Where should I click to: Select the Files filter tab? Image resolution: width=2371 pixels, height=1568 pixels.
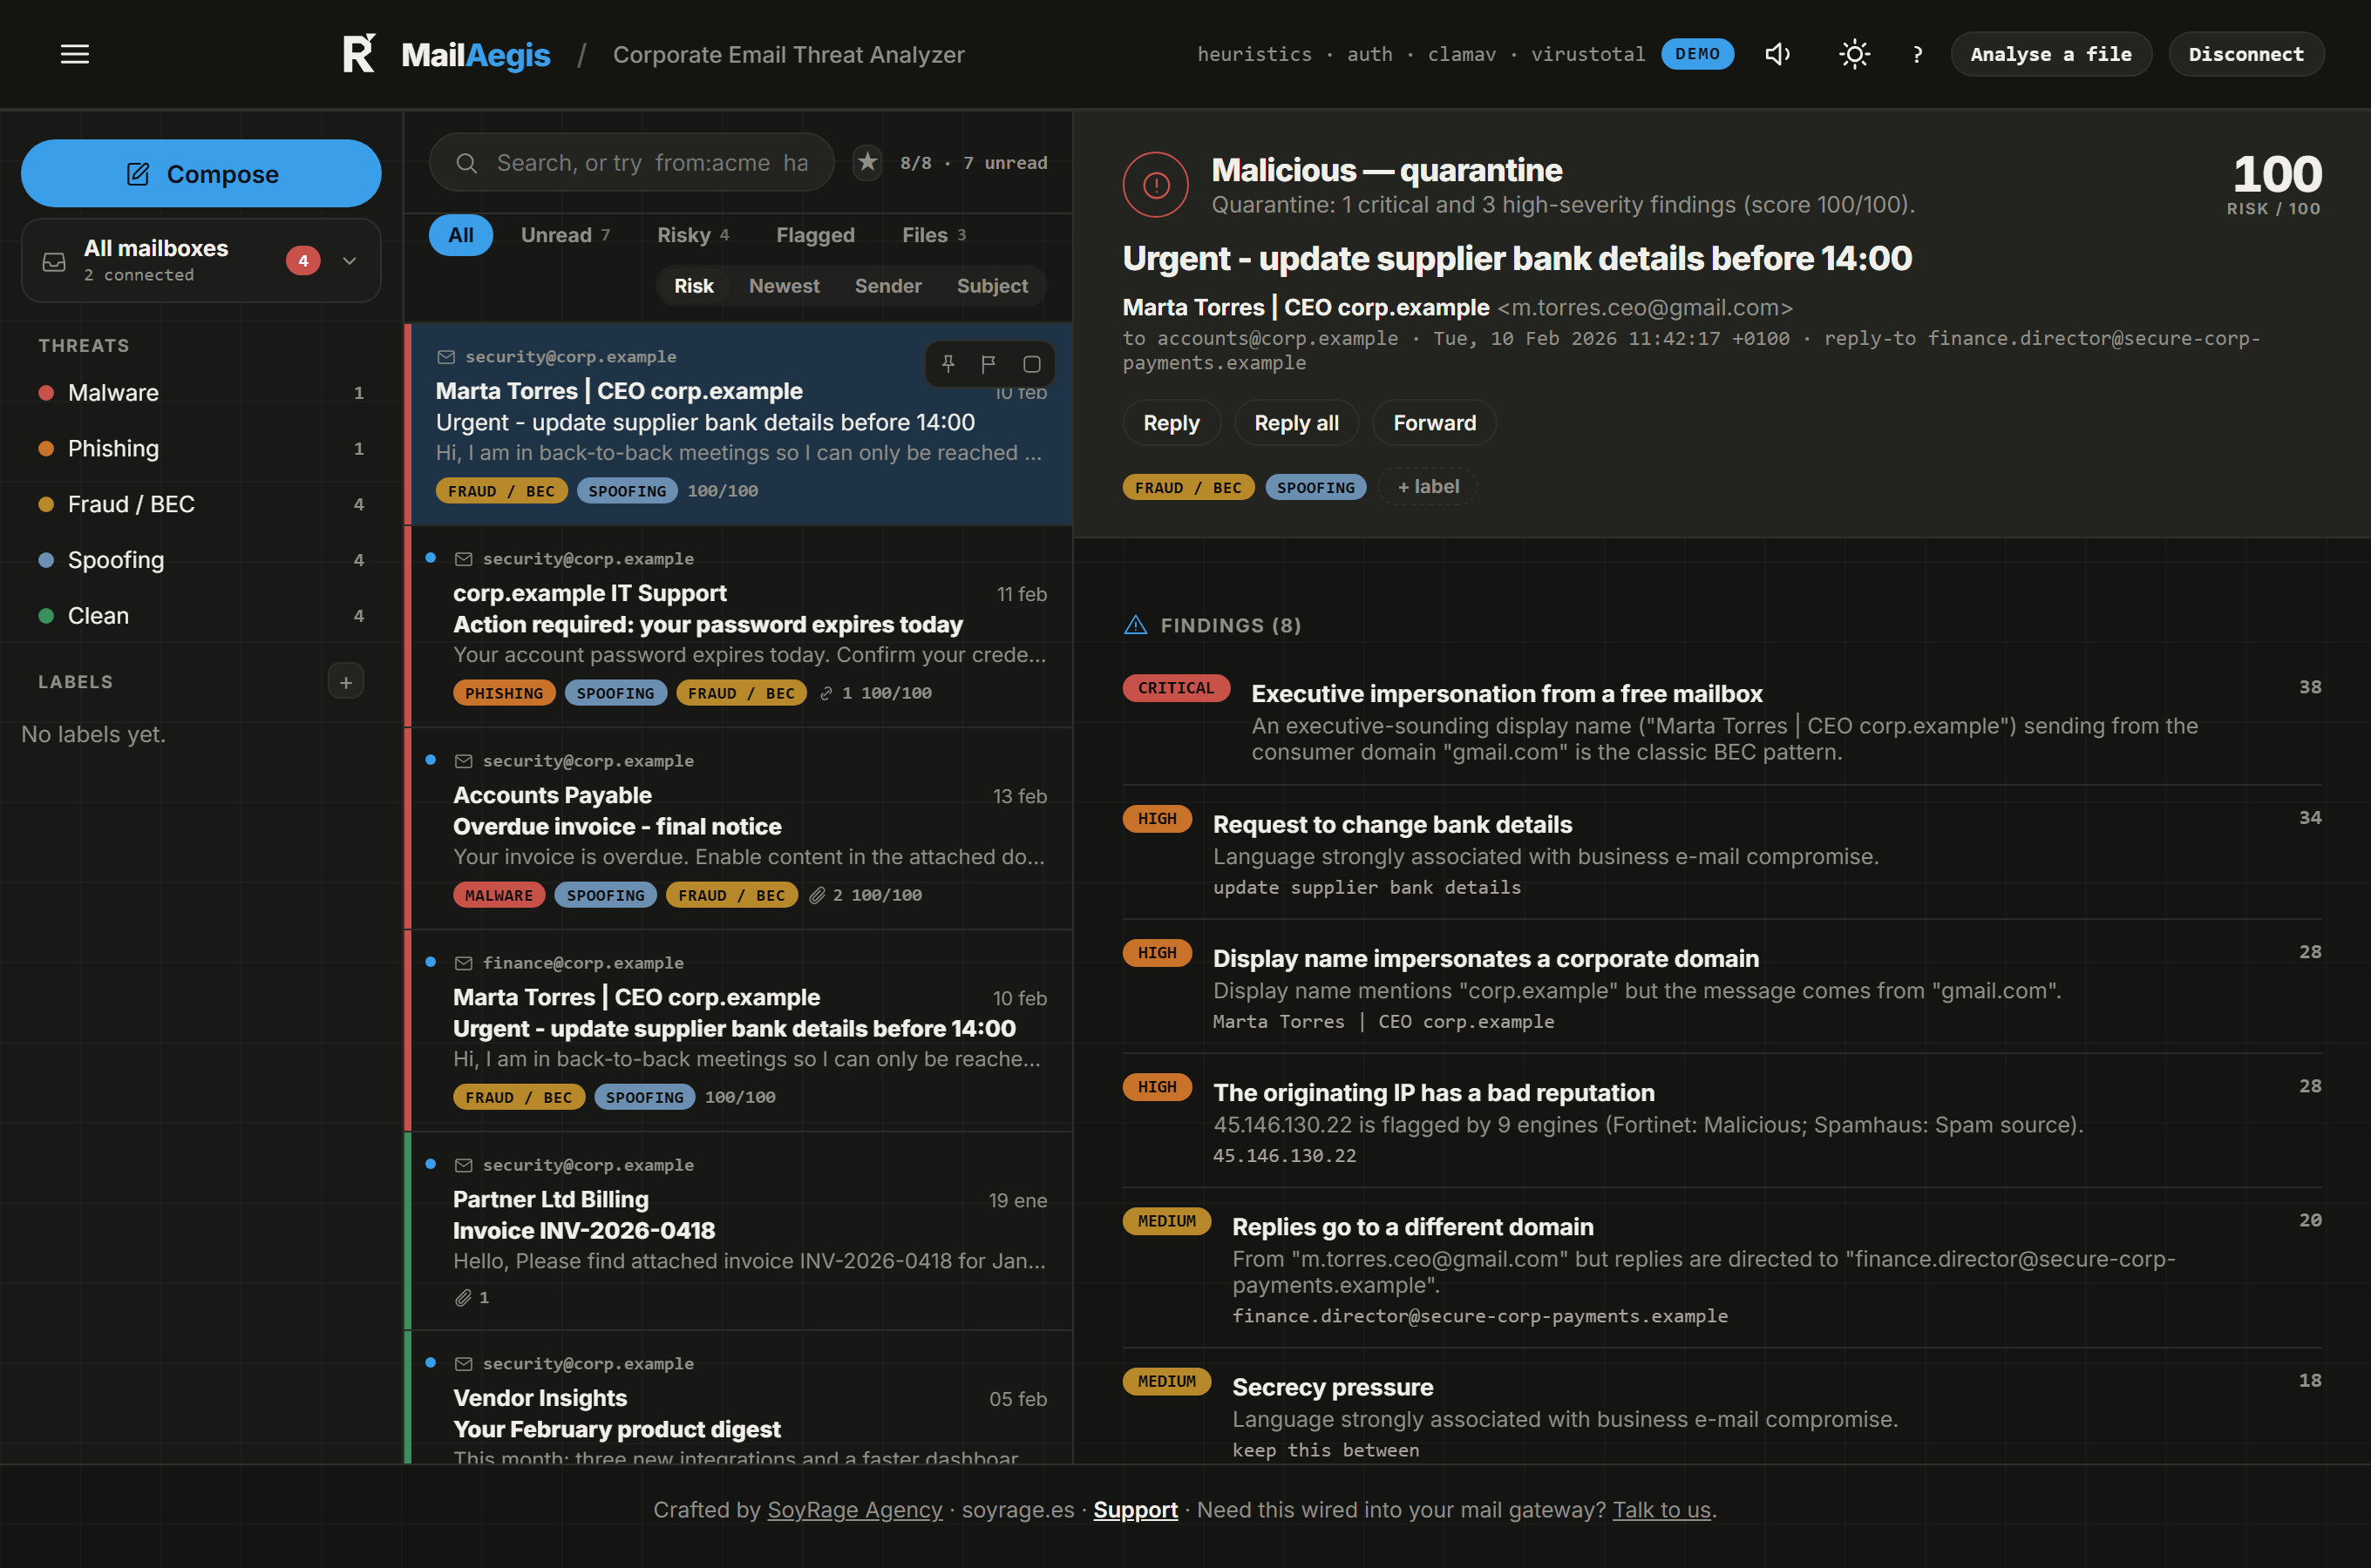pyautogui.click(x=934, y=235)
